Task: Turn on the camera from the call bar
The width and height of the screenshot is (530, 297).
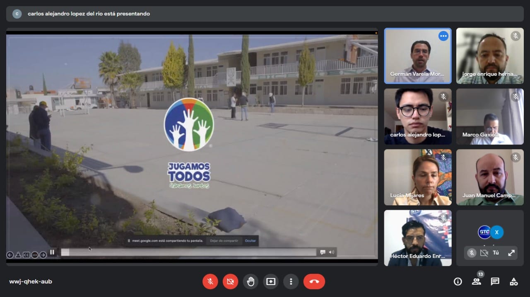Action: pos(230,281)
